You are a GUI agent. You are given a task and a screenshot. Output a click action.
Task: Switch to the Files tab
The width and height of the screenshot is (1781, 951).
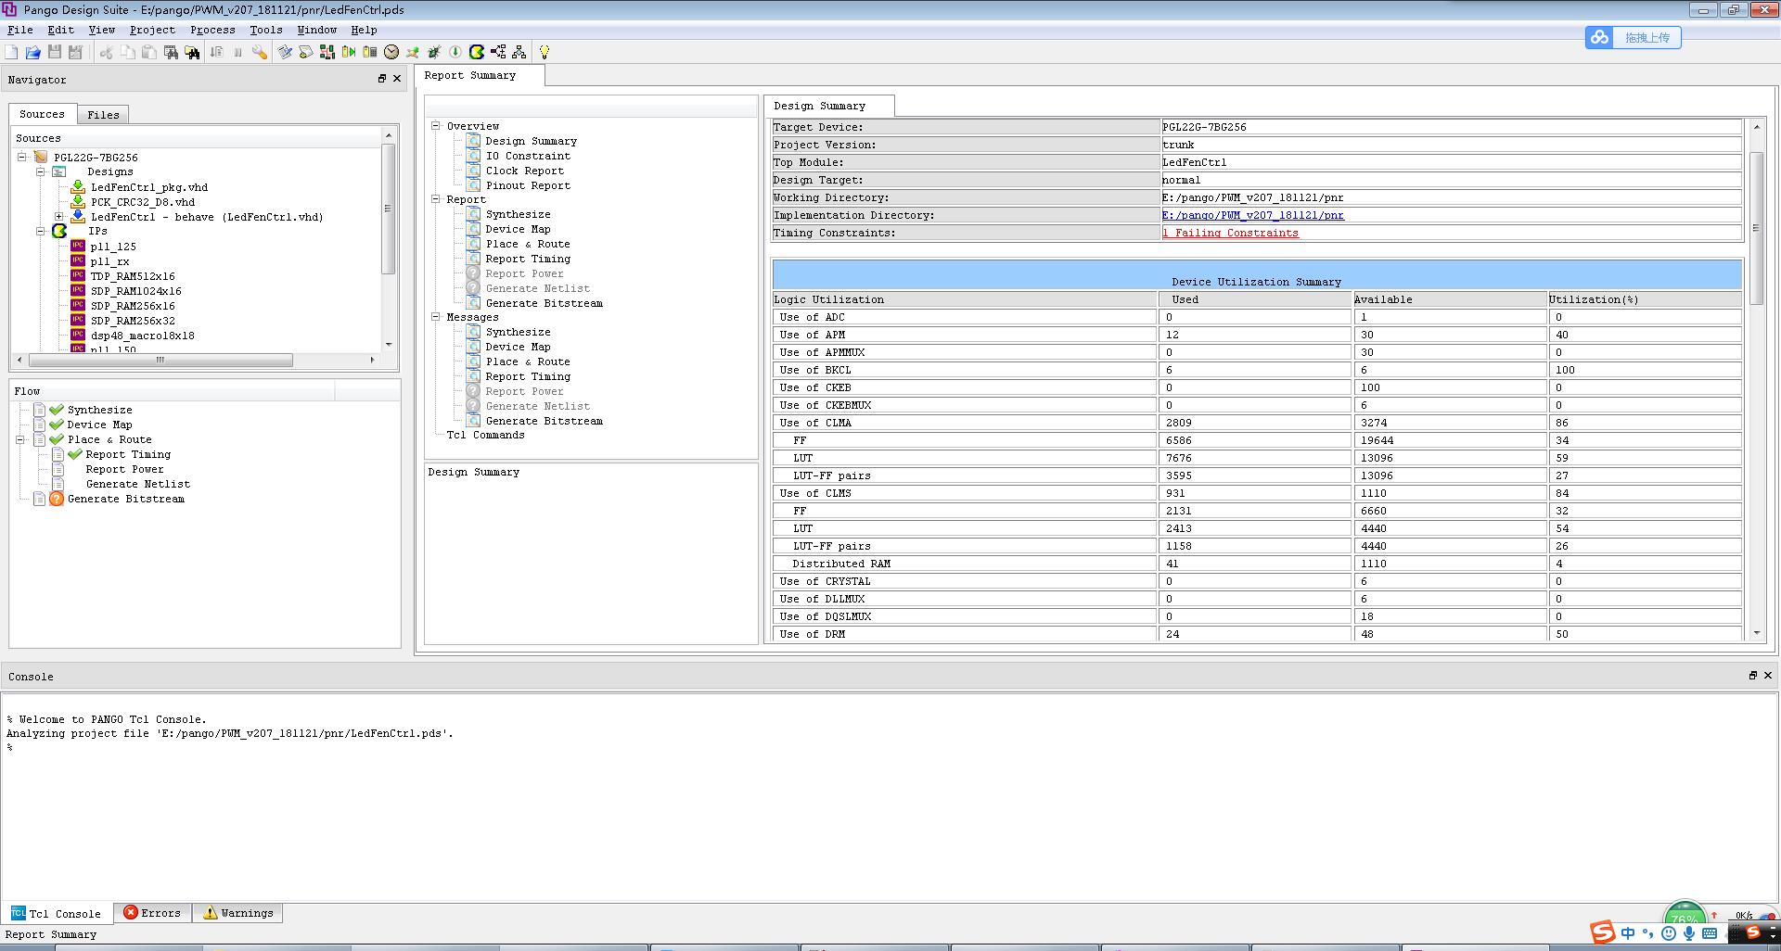(x=103, y=115)
